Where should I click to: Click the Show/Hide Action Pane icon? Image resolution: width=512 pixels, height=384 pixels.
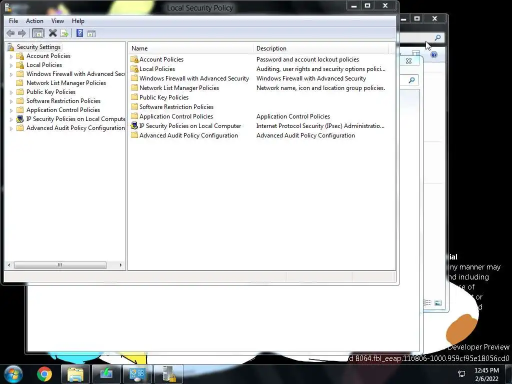click(x=91, y=33)
